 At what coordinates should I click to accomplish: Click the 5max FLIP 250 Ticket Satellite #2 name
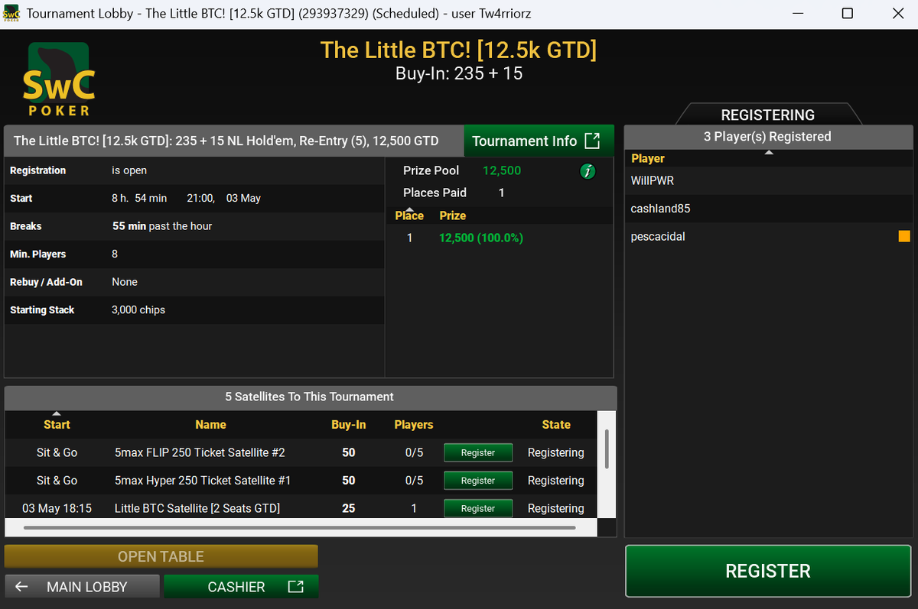[x=200, y=453]
